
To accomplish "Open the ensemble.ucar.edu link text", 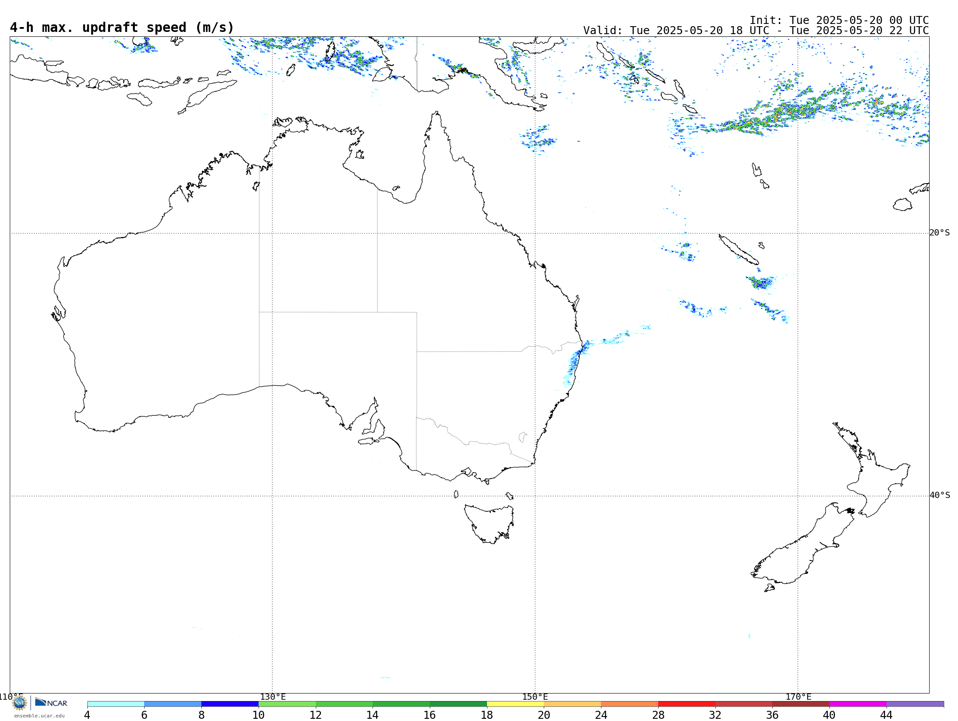I will (x=39, y=716).
